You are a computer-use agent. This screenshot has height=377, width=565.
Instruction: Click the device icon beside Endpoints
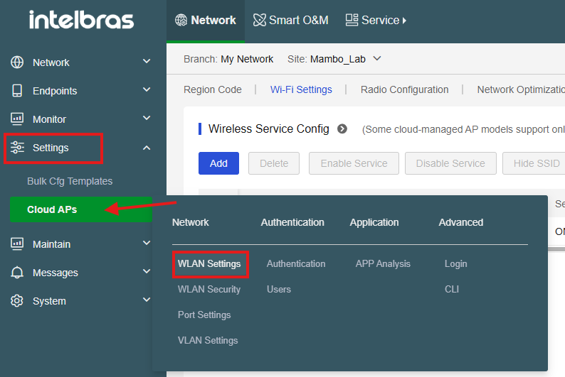point(17,91)
